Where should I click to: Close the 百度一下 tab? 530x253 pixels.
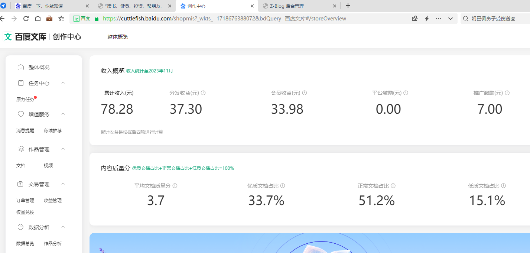[x=87, y=6]
